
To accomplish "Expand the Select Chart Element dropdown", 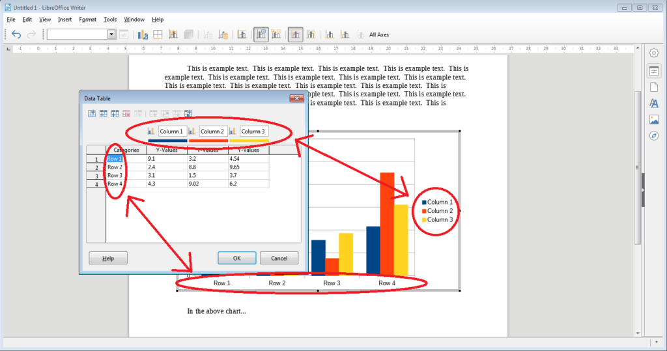I will (x=111, y=35).
